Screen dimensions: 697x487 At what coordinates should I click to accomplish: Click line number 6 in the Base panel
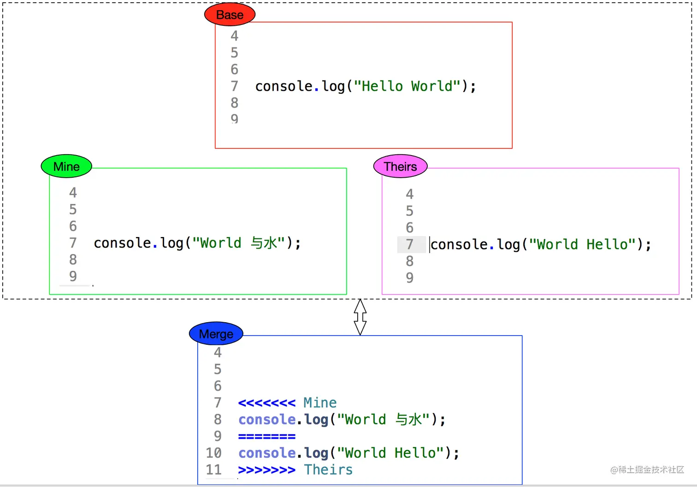(x=235, y=70)
